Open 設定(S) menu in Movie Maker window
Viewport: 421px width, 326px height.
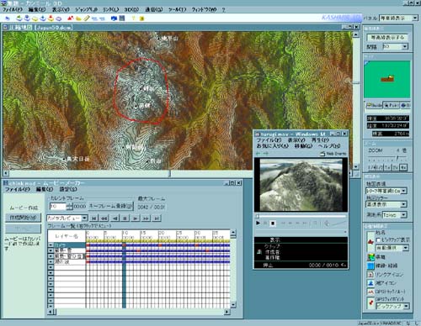[68, 190]
